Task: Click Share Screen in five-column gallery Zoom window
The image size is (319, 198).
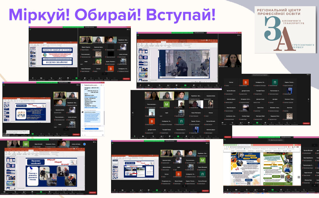Action: [x=178, y=136]
